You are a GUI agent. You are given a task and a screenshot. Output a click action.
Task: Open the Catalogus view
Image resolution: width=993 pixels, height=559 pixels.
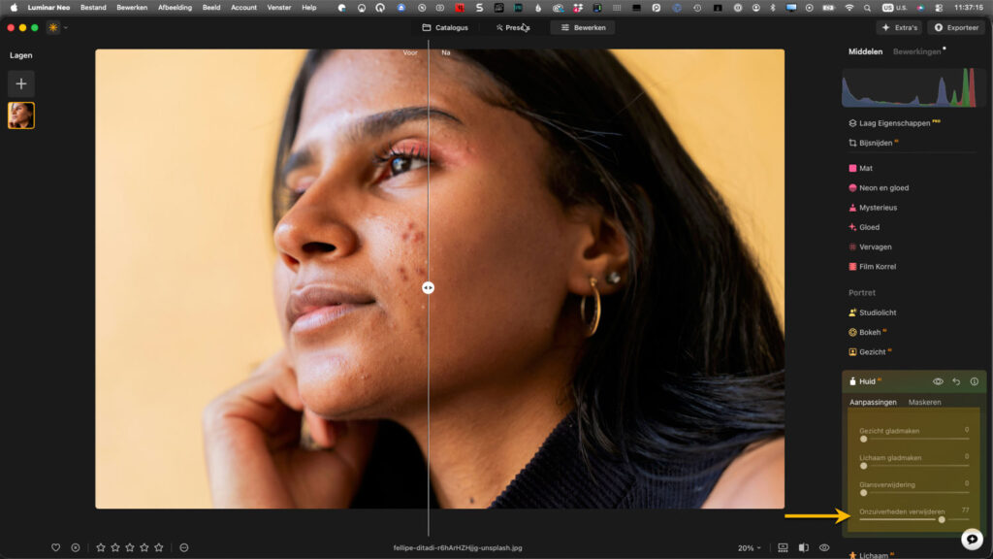point(445,28)
